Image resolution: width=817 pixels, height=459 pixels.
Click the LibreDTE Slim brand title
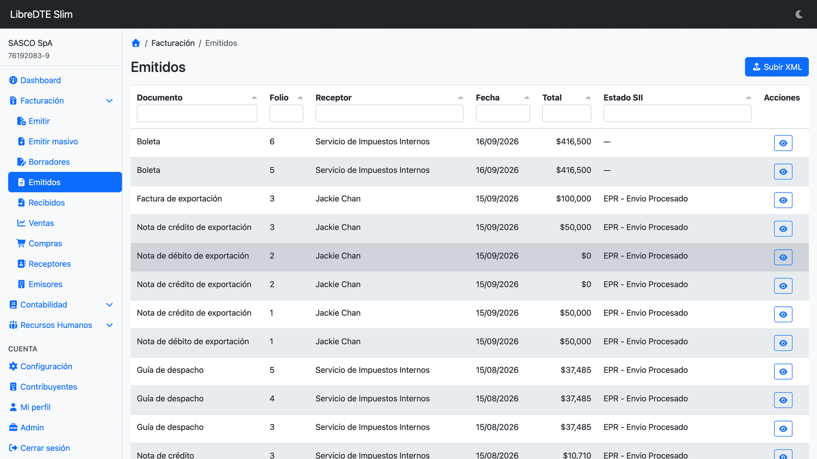tap(41, 14)
